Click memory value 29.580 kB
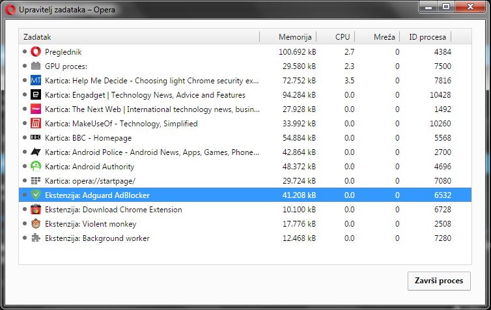The width and height of the screenshot is (491, 310). [299, 66]
